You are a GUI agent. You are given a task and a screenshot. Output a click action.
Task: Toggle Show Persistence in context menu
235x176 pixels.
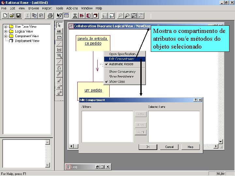pyautogui.click(x=125, y=77)
